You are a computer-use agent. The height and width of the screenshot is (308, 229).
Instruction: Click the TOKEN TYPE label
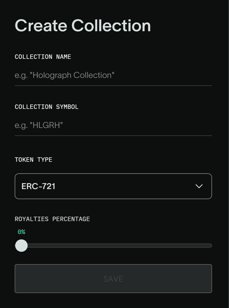coord(33,159)
